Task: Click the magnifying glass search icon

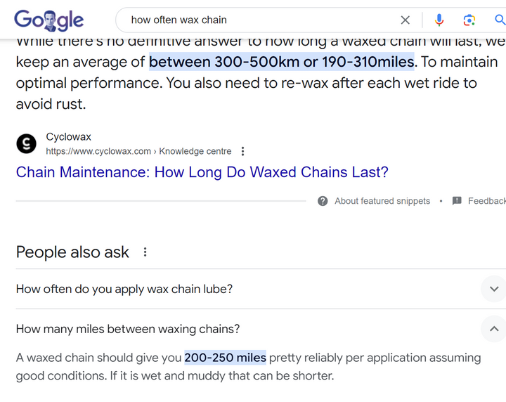Action: pos(500,20)
